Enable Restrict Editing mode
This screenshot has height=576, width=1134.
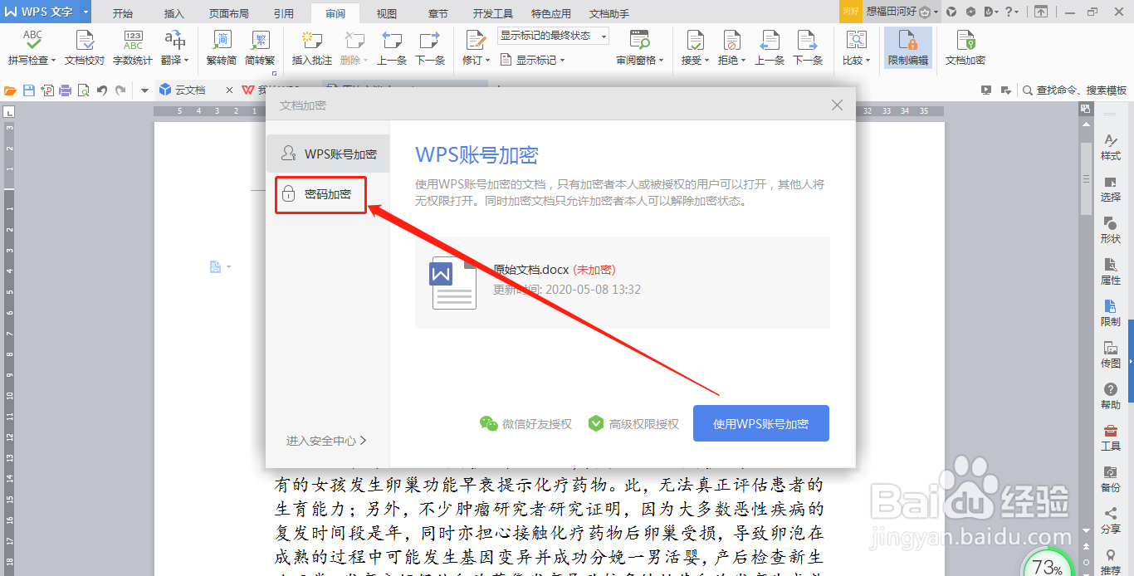tap(907, 47)
